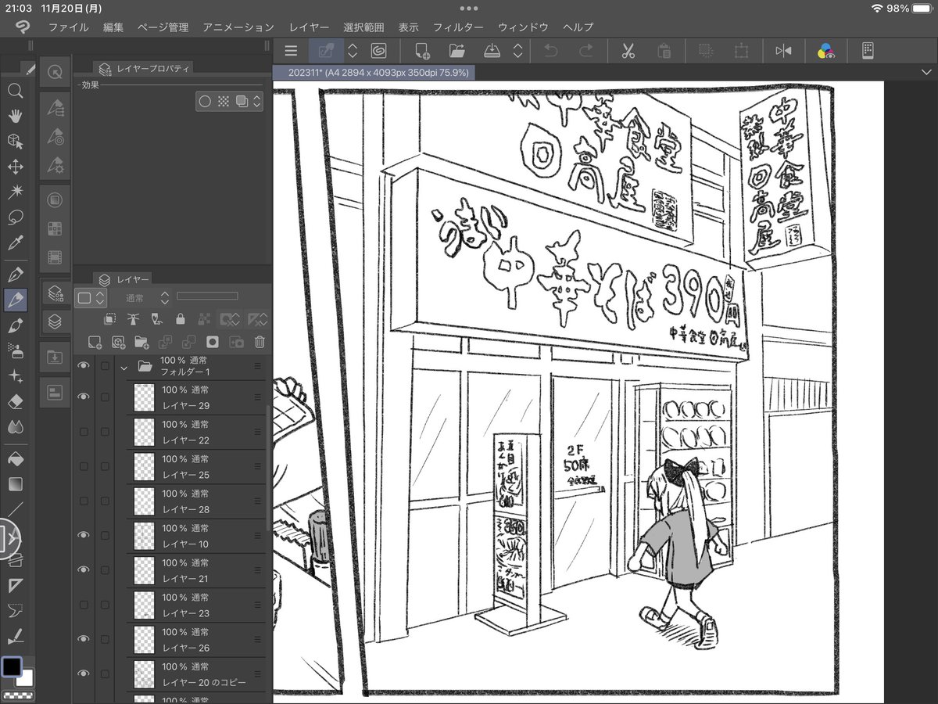The image size is (938, 704).
Task: Select the highlighted Pencil tool
Action: point(15,300)
